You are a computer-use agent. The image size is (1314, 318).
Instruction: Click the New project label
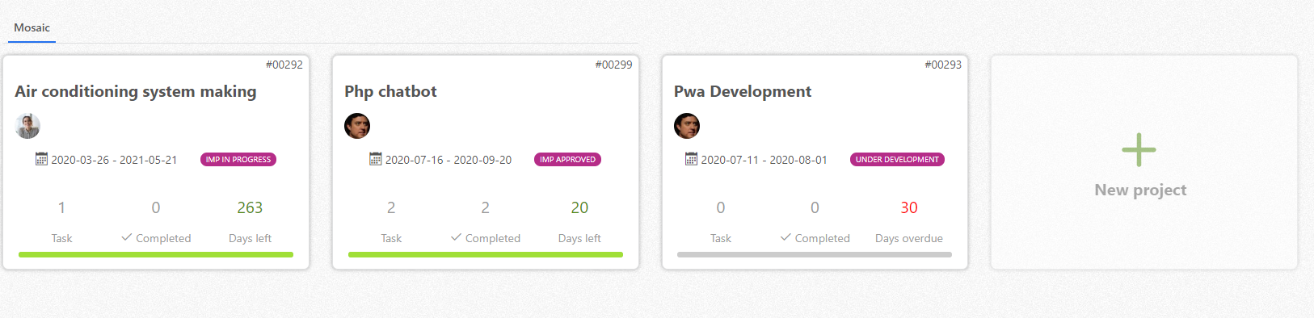tap(1140, 190)
